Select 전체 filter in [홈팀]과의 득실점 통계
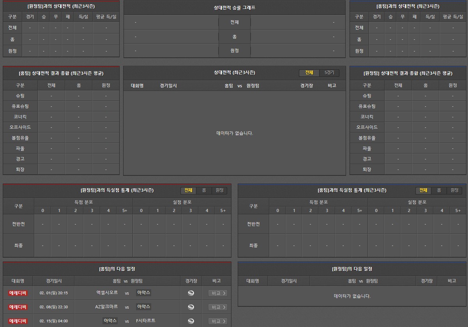The width and height of the screenshot is (468, 327). tap(423, 190)
